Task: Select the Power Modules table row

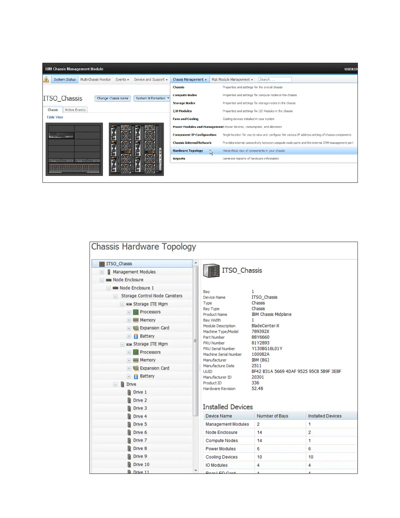Action: coord(280,449)
